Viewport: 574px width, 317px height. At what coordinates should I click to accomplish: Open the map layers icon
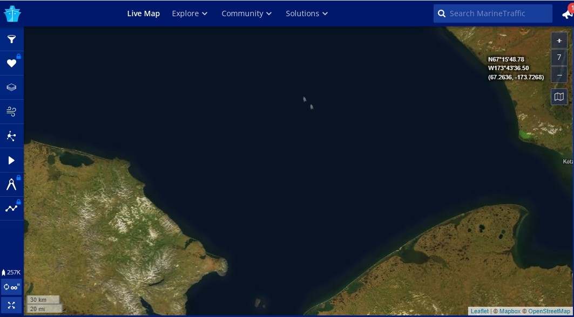pos(11,87)
